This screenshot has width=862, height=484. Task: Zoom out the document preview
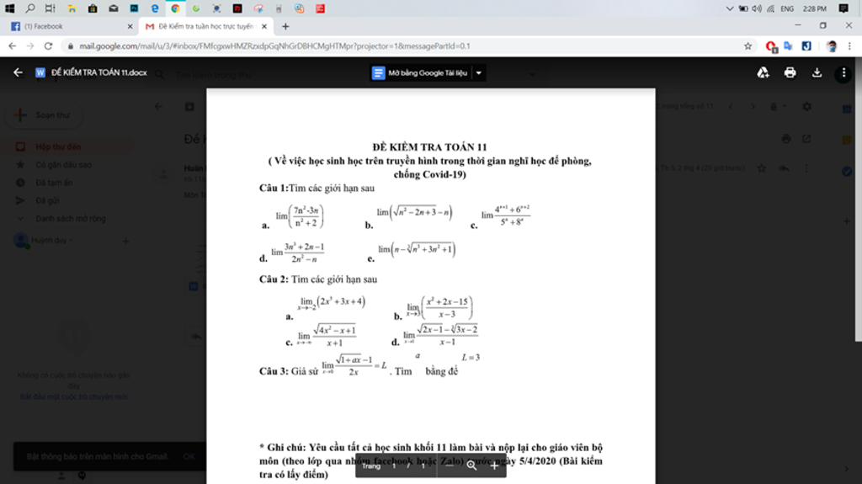click(x=450, y=465)
